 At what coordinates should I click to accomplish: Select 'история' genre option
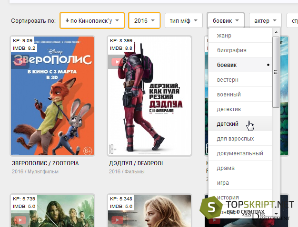pyautogui.click(x=240, y=198)
